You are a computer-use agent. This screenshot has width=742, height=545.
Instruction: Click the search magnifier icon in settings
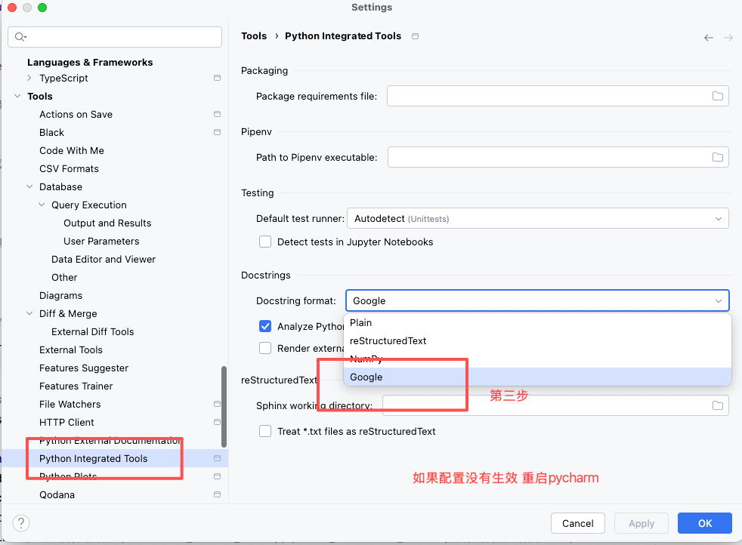20,36
